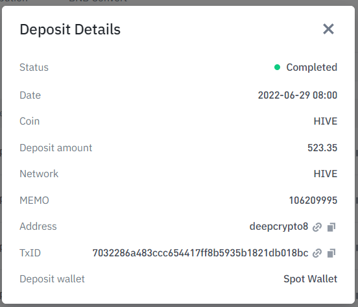The image size is (358, 307).
Task: Click the Address label
Action: pyautogui.click(x=38, y=227)
